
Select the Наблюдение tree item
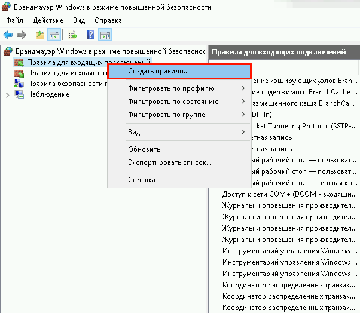click(x=48, y=94)
